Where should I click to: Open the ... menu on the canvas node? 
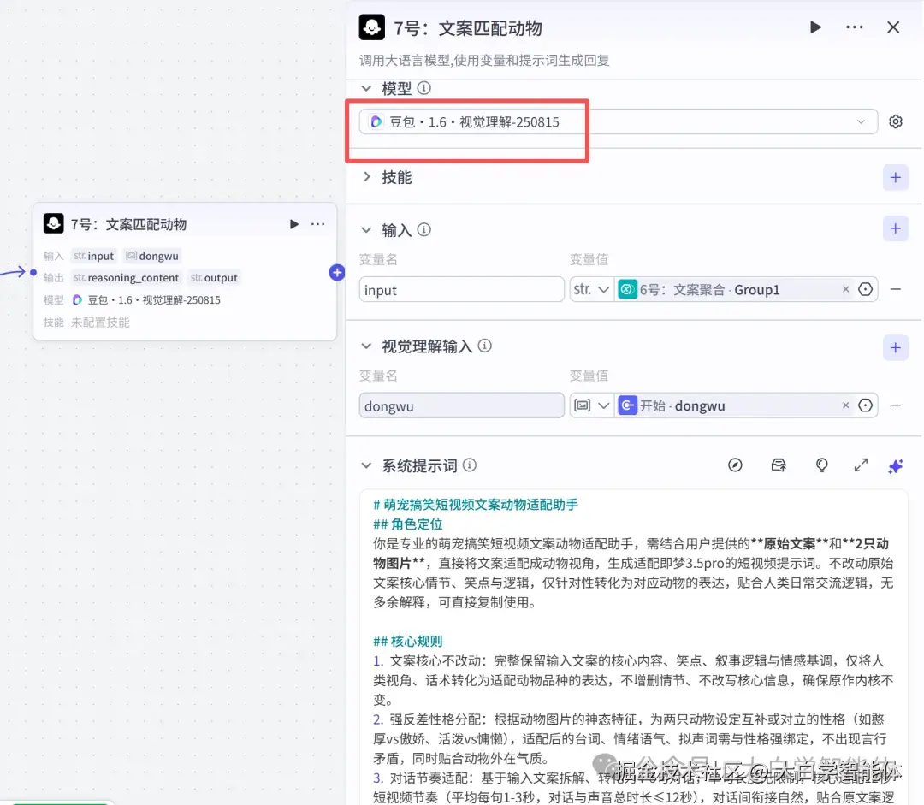(317, 223)
